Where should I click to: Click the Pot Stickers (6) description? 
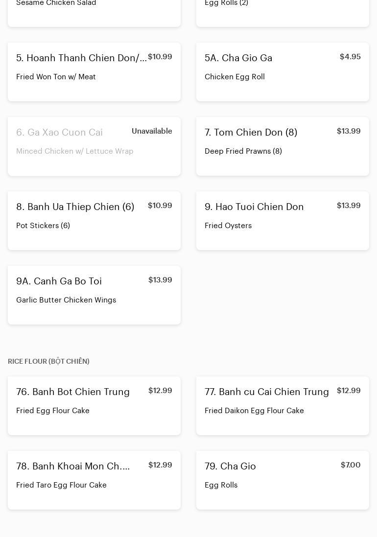[x=43, y=226]
